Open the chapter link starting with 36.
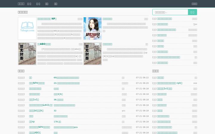 [x=59, y=100]
